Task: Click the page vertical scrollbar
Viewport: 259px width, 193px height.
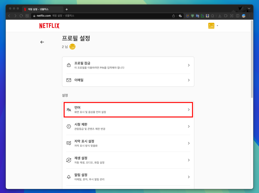Action: (x=252, y=59)
